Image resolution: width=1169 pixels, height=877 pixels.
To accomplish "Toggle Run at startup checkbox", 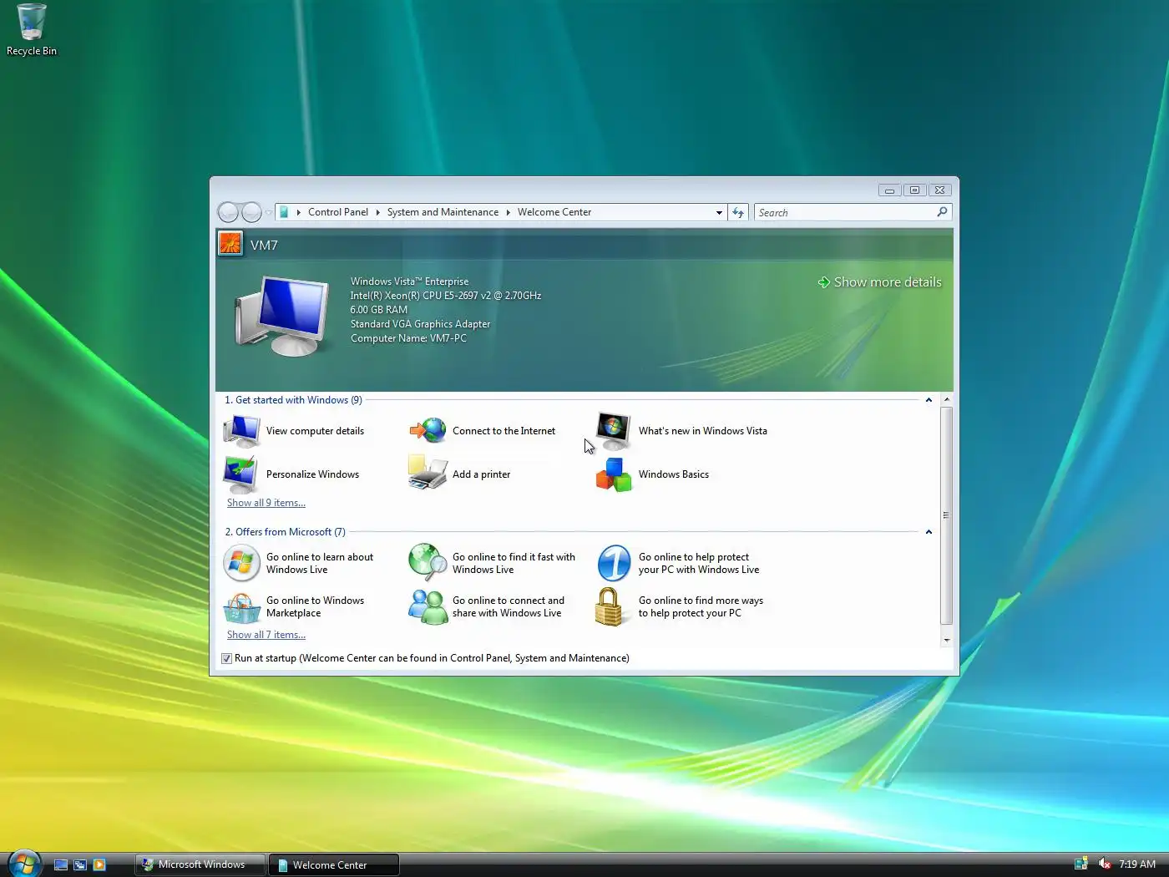I will [x=226, y=658].
